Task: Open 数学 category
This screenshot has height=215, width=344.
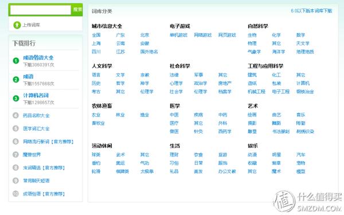Action: point(300,35)
